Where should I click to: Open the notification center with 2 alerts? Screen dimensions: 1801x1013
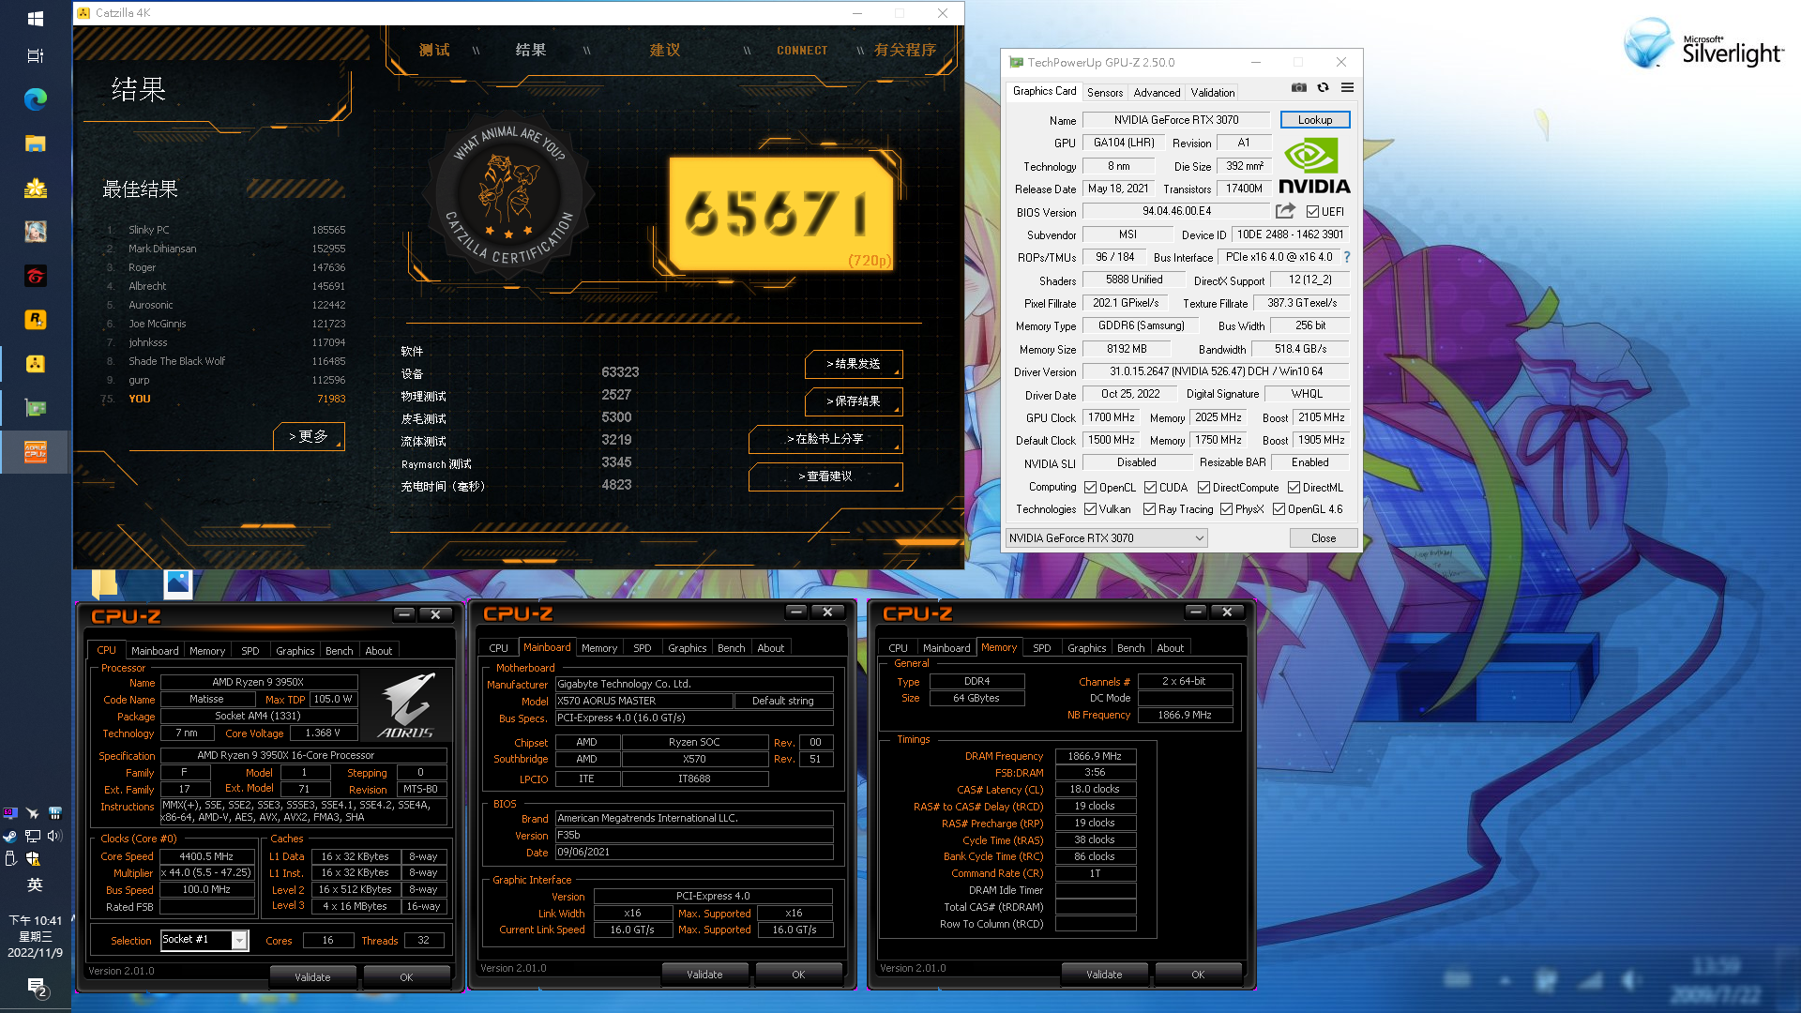[x=36, y=987]
